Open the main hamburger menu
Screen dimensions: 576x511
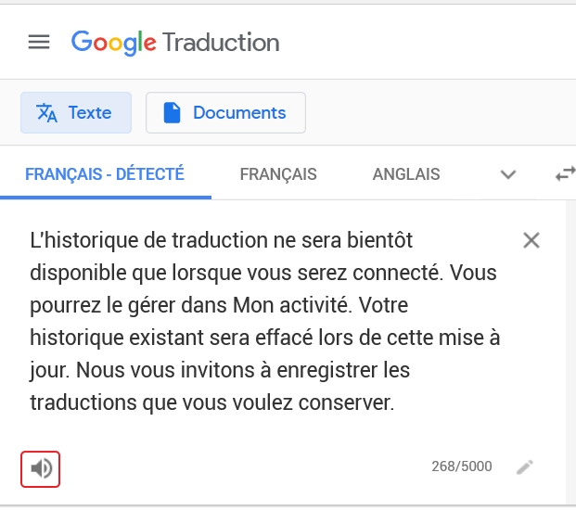coord(39,42)
